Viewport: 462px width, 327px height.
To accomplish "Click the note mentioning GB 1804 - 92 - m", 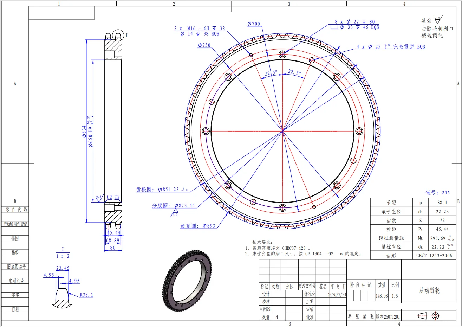I will coord(303,254).
